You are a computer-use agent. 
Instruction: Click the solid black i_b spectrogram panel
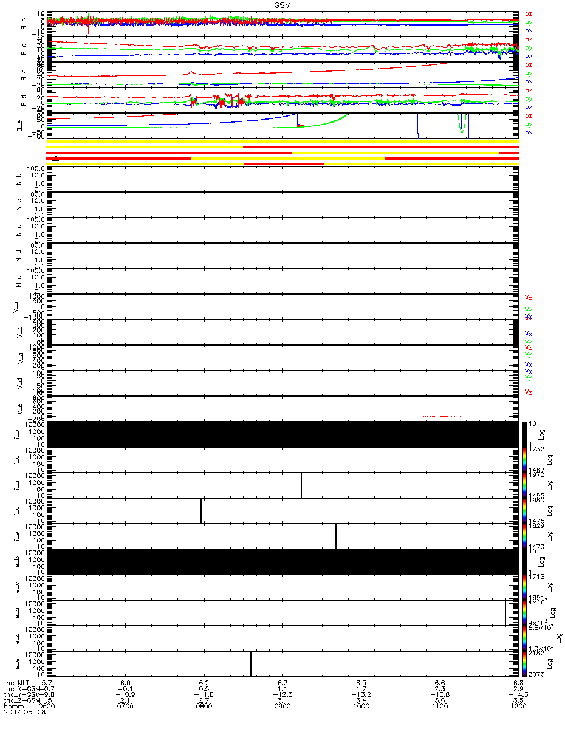282,434
